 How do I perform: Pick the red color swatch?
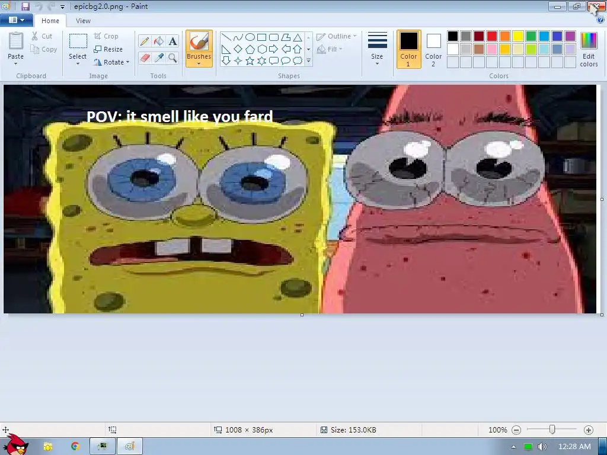(x=492, y=36)
